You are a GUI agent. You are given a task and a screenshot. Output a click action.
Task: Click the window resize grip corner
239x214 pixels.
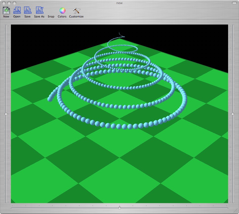coord(236,211)
